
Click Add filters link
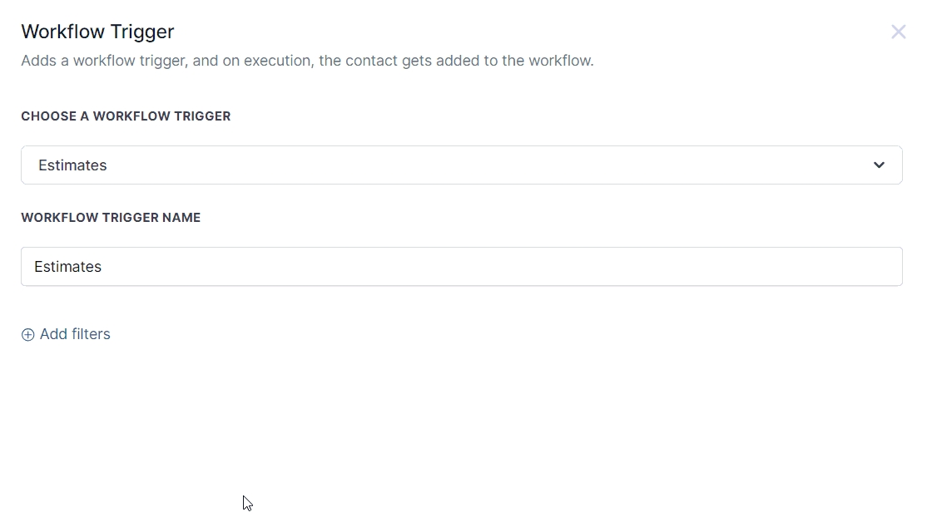point(75,334)
